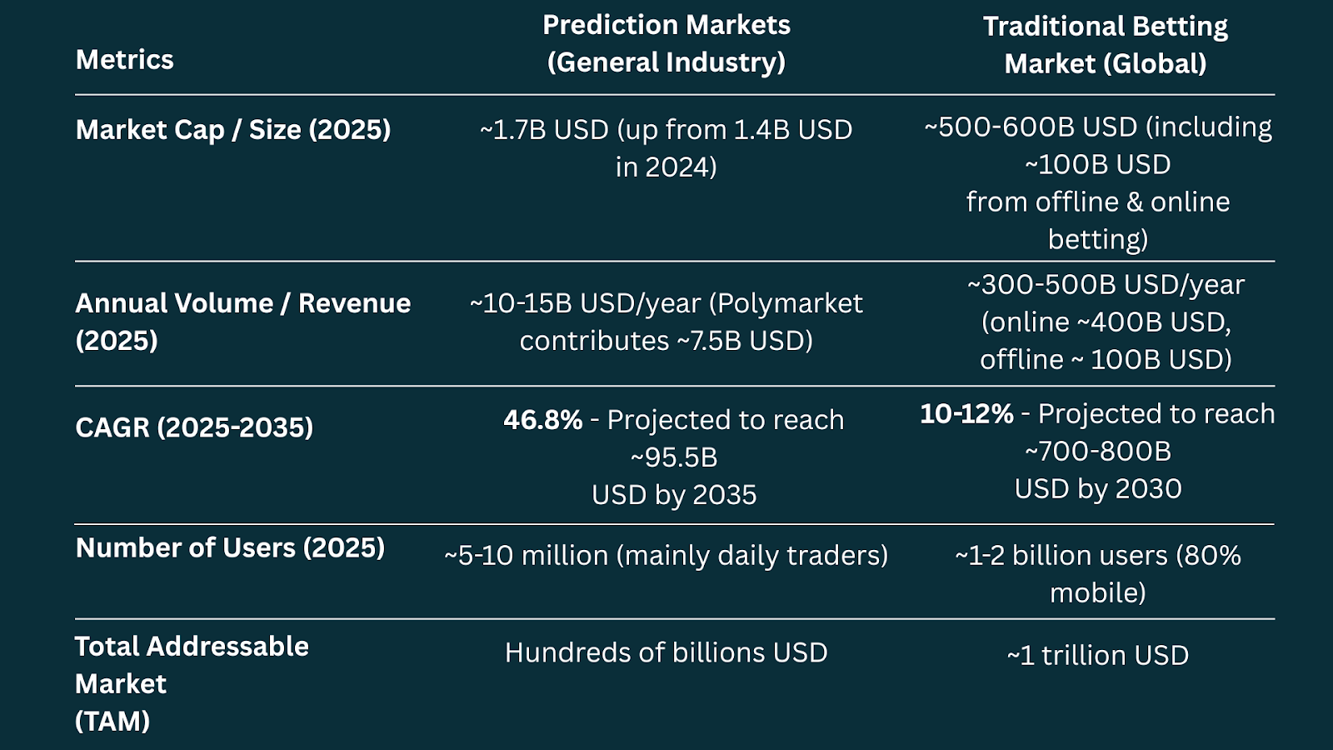Click the bold 10-12% figure
Screen dimensions: 1333x750
[x=966, y=414]
